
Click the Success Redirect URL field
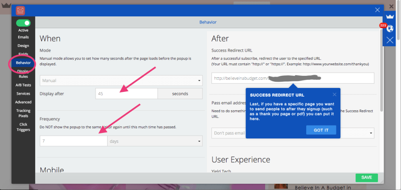pos(293,78)
